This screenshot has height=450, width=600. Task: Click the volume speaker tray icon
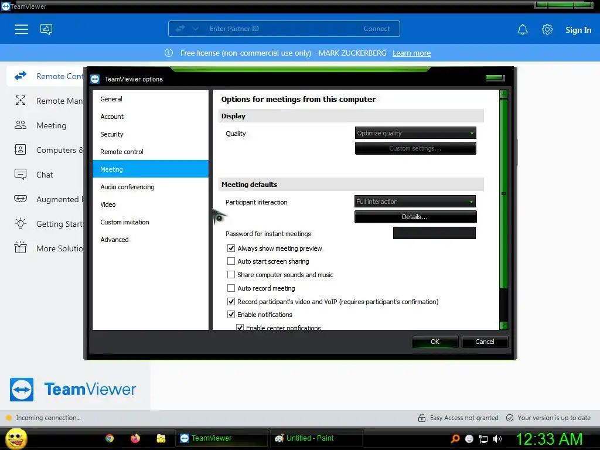pyautogui.click(x=497, y=439)
